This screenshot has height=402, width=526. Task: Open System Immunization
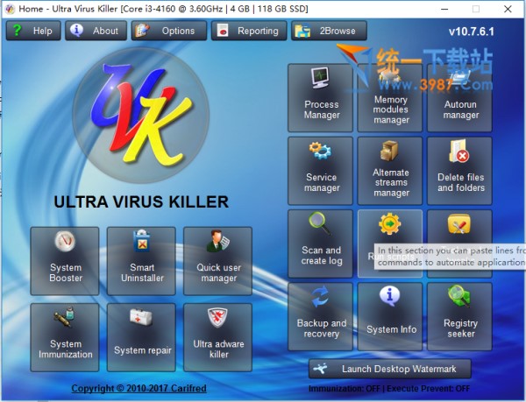65,337
